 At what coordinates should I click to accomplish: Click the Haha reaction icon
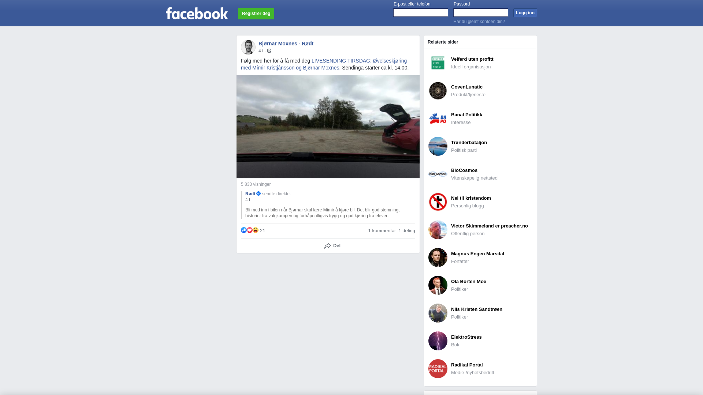256,230
